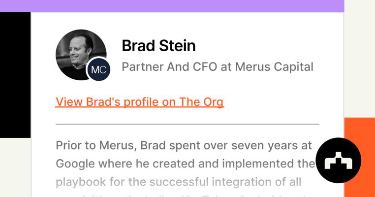Click the beige area below the black panel
Screen dimensions: 375x197
15,167
